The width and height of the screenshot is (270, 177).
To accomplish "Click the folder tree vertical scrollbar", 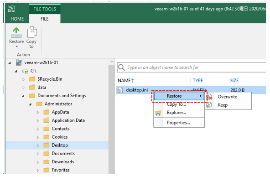I will pos(112,119).
